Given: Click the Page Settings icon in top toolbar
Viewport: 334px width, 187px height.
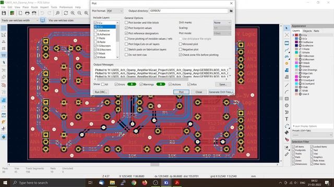Looking at the screenshot, I should click(20, 13).
